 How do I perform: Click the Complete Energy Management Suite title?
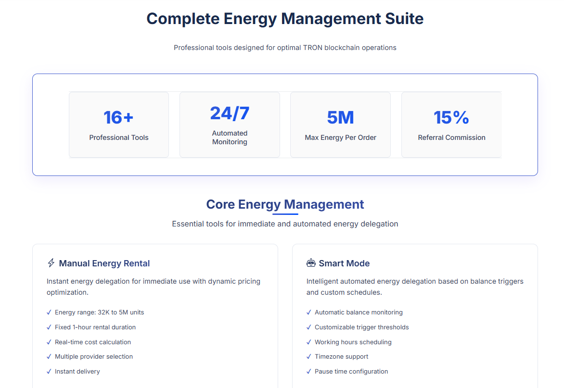(x=285, y=19)
